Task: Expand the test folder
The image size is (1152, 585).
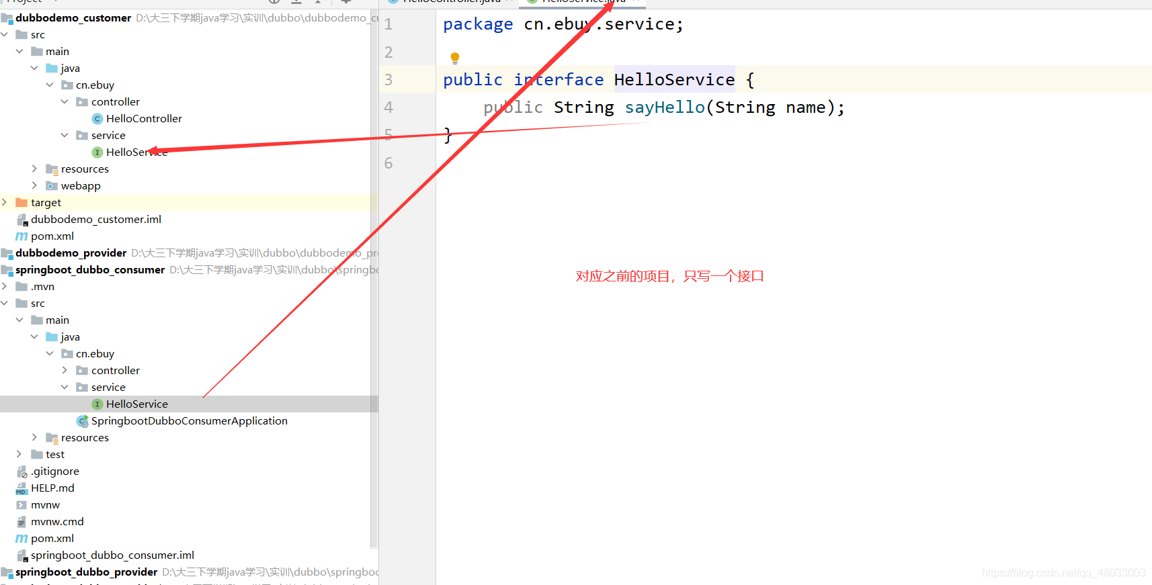Action: click(x=19, y=454)
